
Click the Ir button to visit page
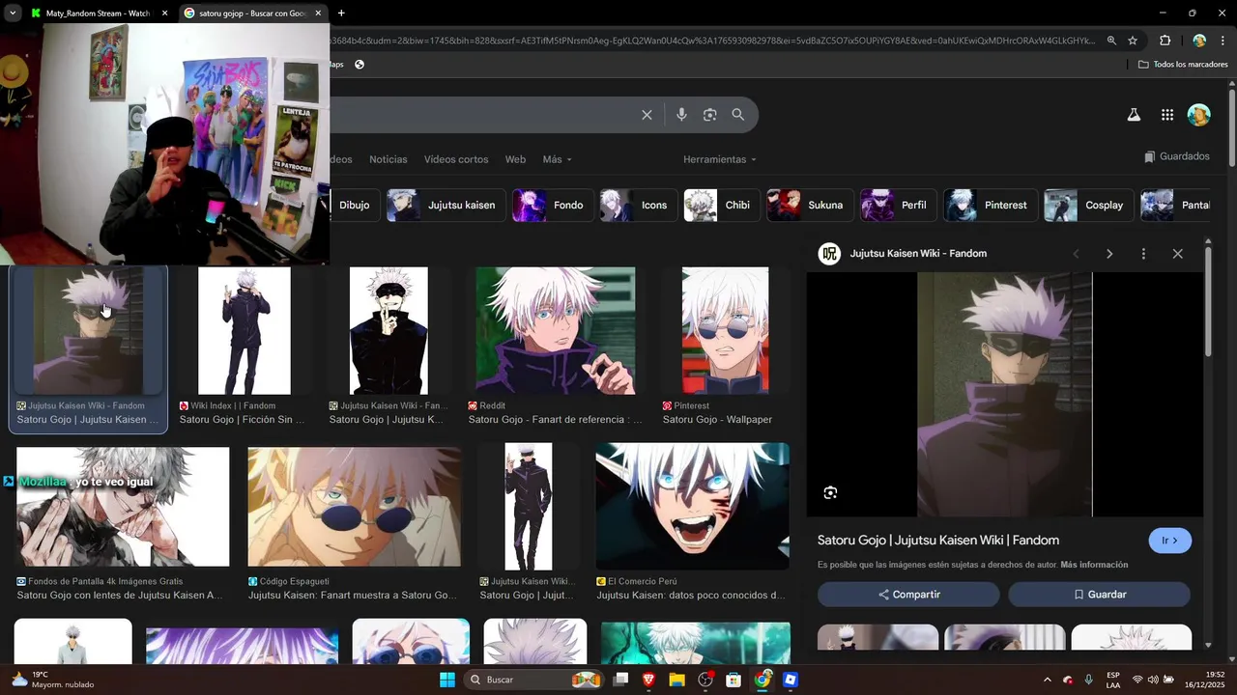1169,541
